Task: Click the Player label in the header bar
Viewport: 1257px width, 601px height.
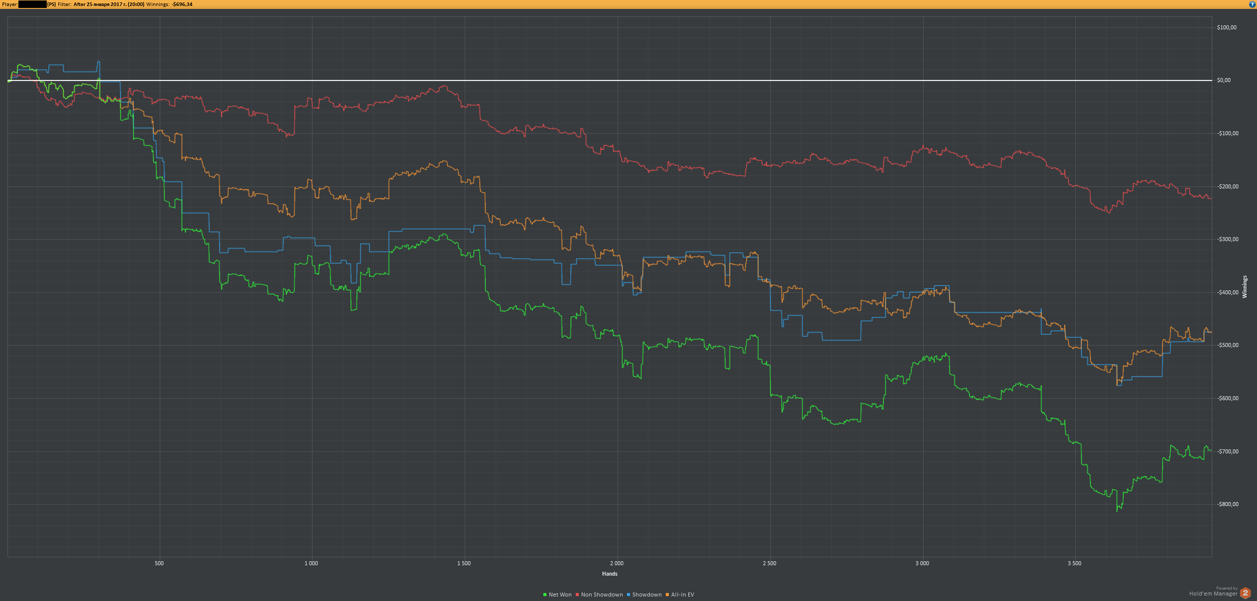Action: click(10, 4)
